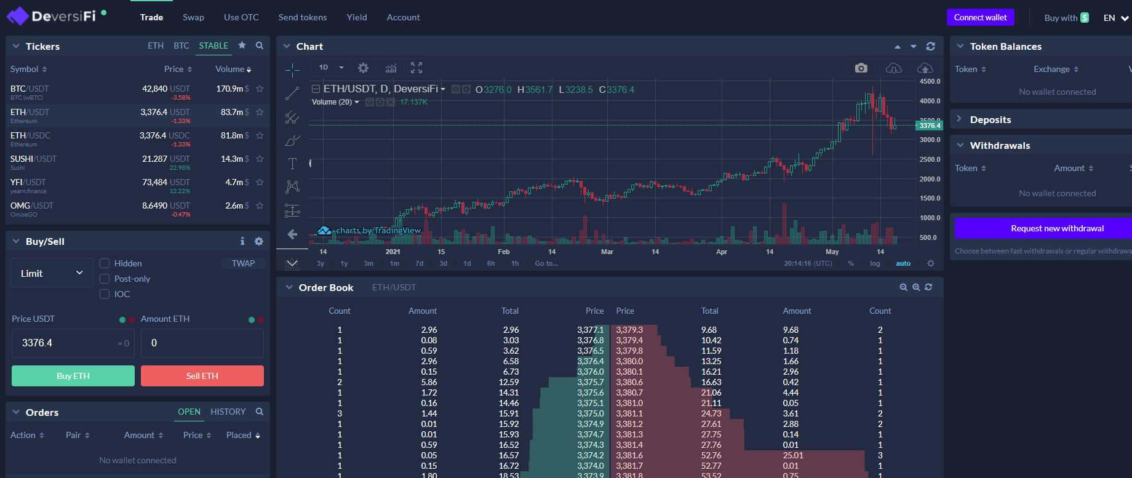Switch to the ETH tickers tab
This screenshot has height=478, width=1132.
(x=156, y=46)
